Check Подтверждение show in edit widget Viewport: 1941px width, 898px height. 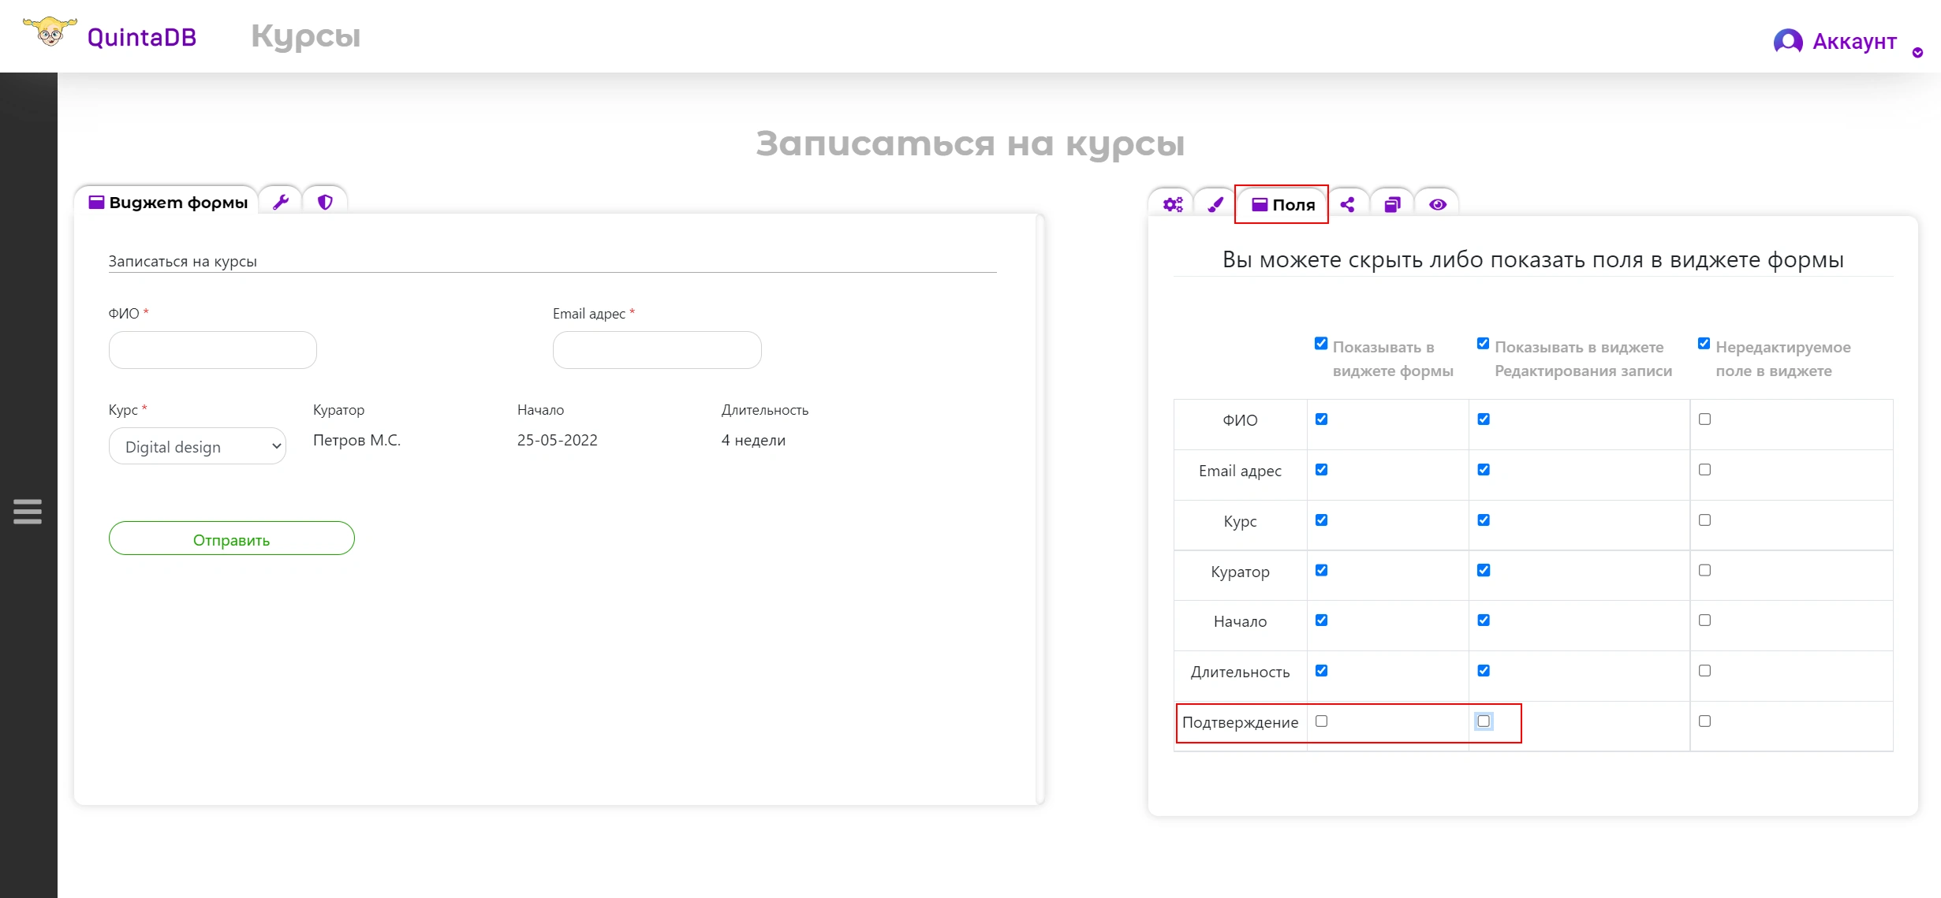(x=1484, y=721)
